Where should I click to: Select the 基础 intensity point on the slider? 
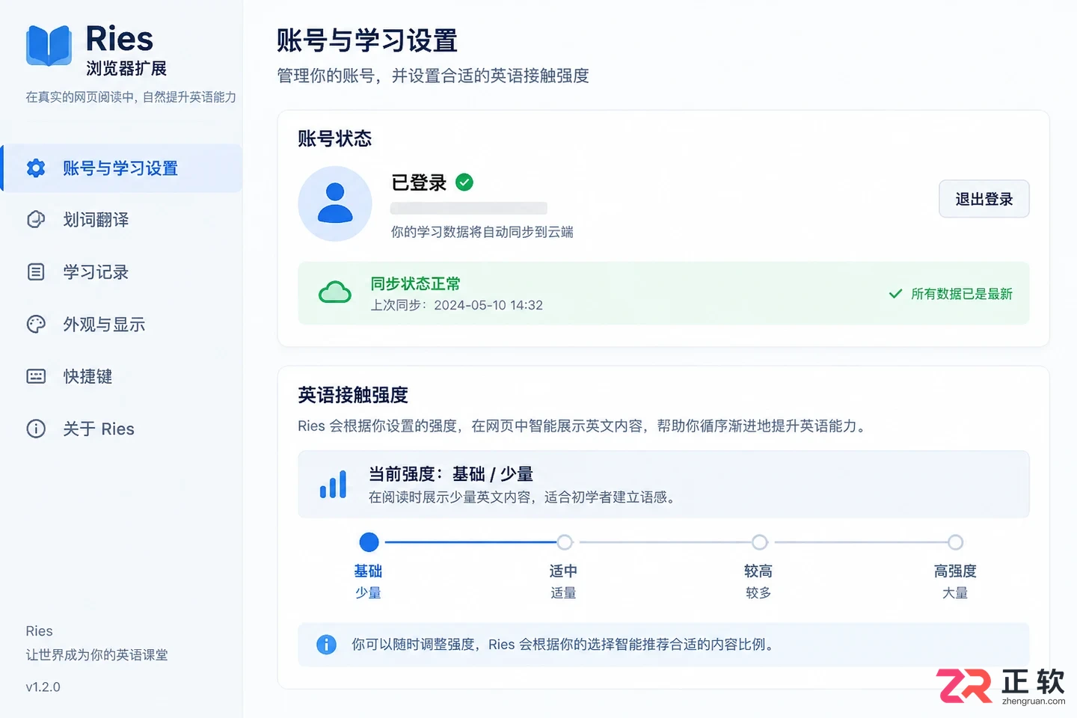click(x=369, y=542)
